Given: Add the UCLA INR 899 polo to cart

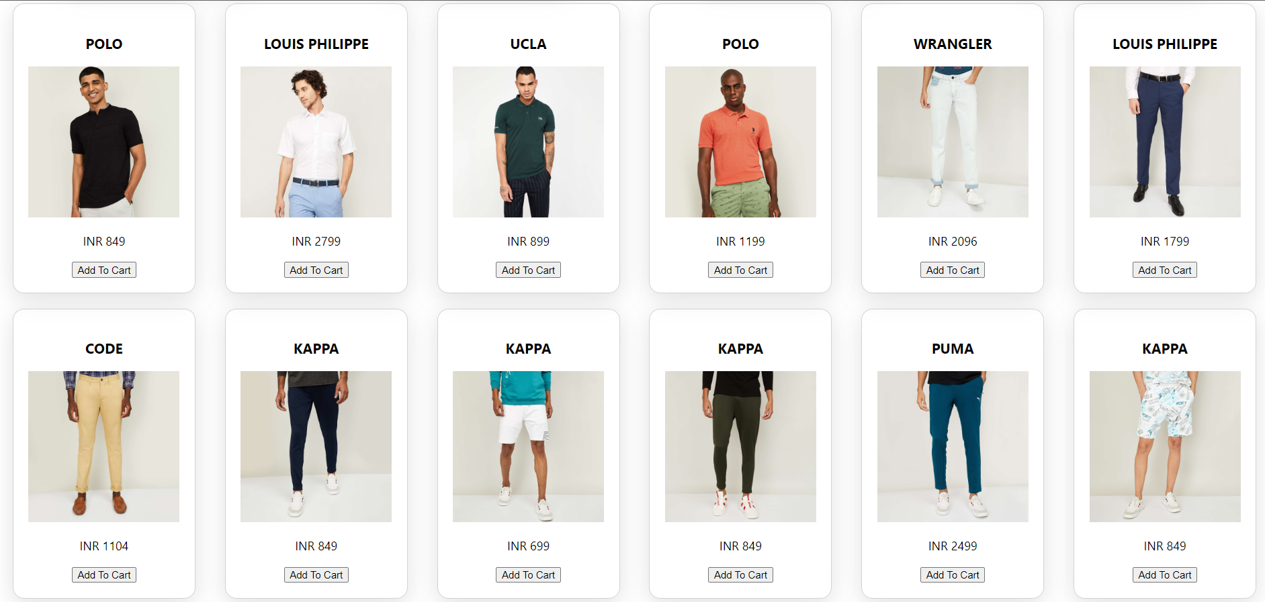Looking at the screenshot, I should pos(529,270).
